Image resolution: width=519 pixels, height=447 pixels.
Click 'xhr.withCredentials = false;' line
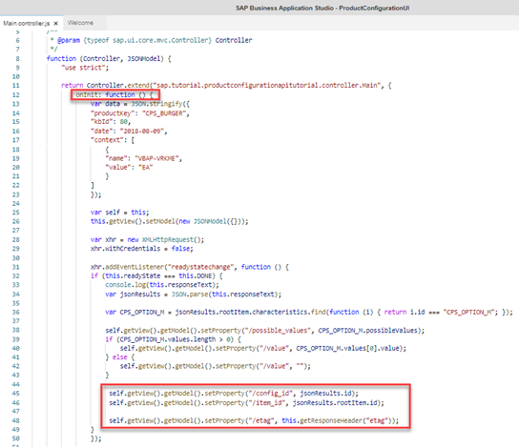141,249
